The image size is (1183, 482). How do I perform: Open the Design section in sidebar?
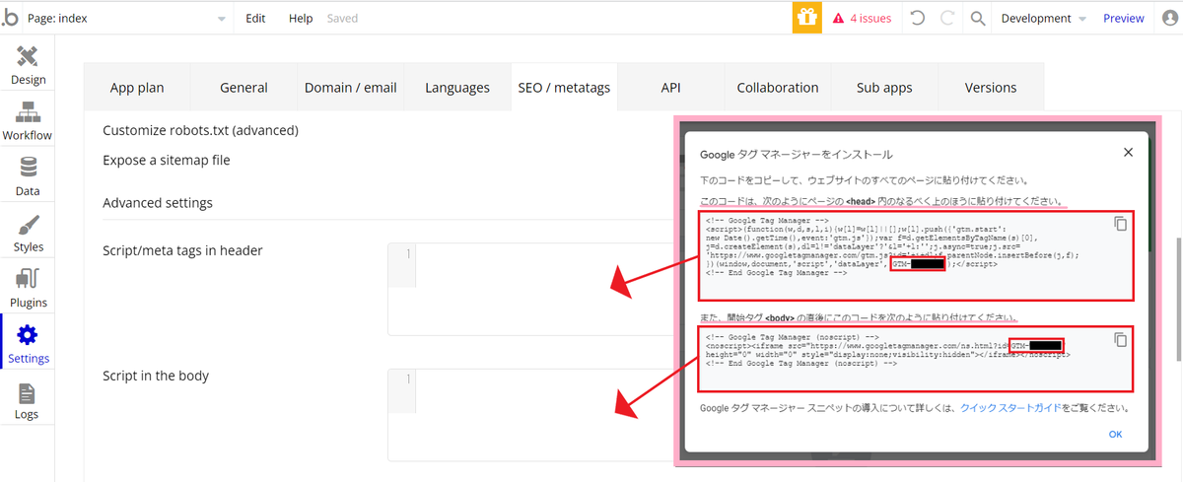28,65
